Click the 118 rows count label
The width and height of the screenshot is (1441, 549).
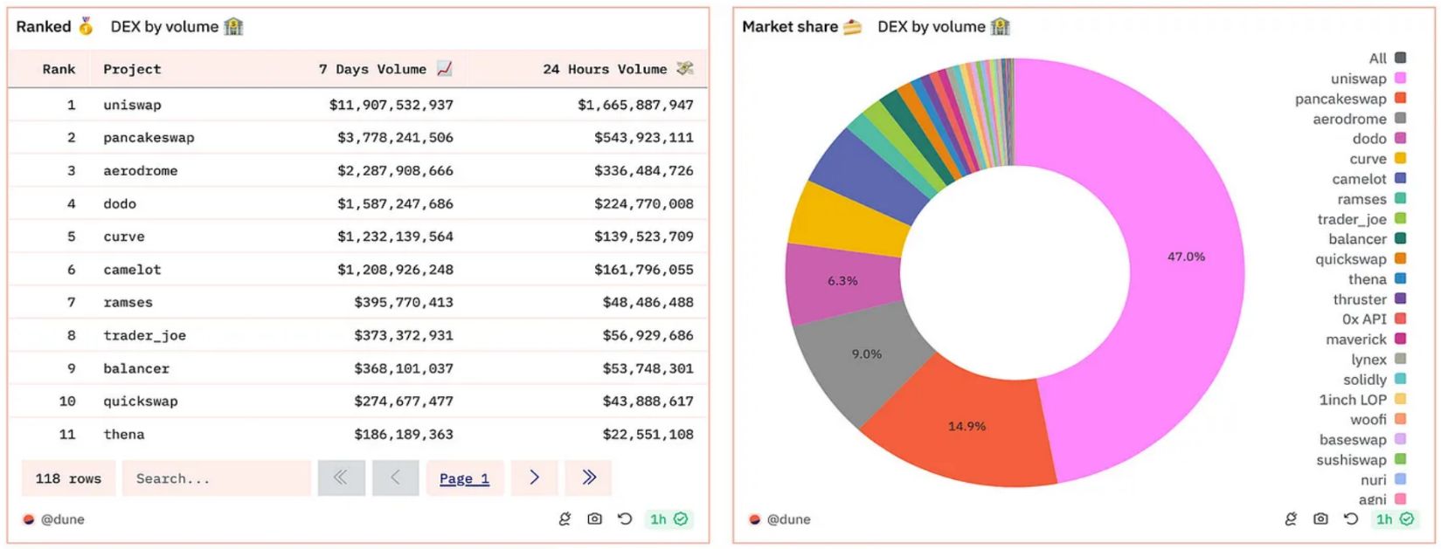[x=68, y=478]
